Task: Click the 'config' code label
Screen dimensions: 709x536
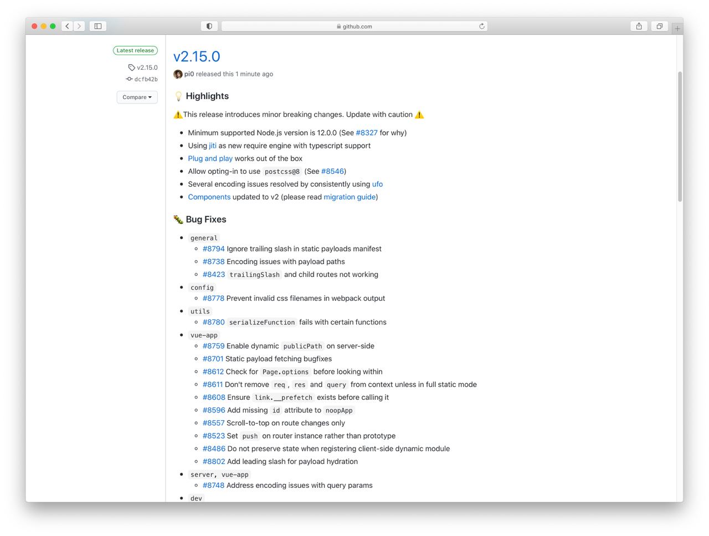Action: [x=202, y=287]
